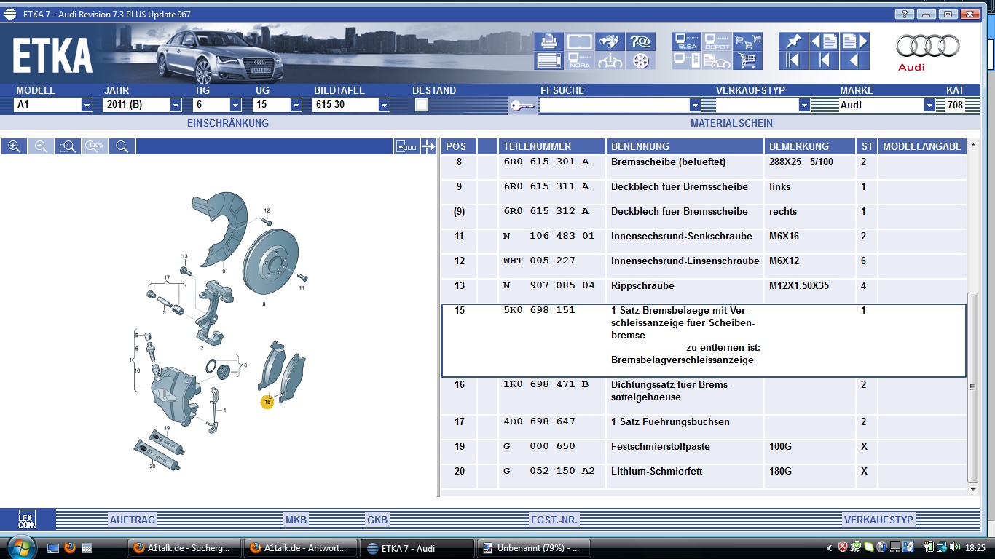Open the parts list icon below the printer
Screen dimensions: 995x559
[549, 60]
